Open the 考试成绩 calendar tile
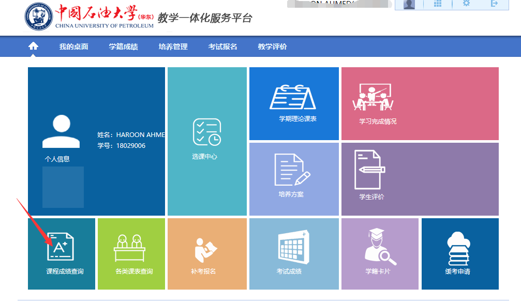The width and height of the screenshot is (521, 302). point(292,253)
